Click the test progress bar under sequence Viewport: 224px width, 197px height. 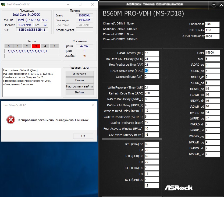(x=31, y=56)
